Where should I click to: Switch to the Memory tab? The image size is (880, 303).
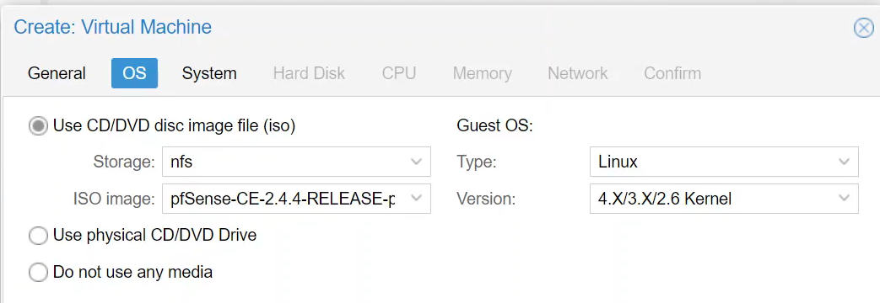point(483,73)
